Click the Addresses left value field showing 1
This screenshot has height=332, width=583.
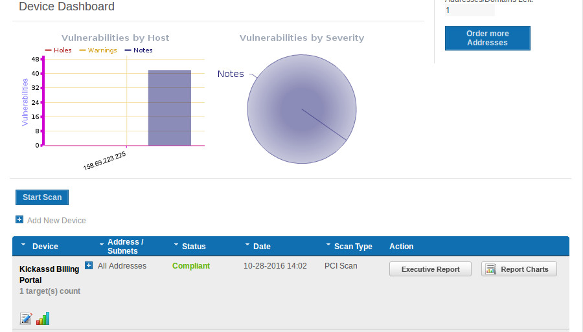[x=470, y=10]
